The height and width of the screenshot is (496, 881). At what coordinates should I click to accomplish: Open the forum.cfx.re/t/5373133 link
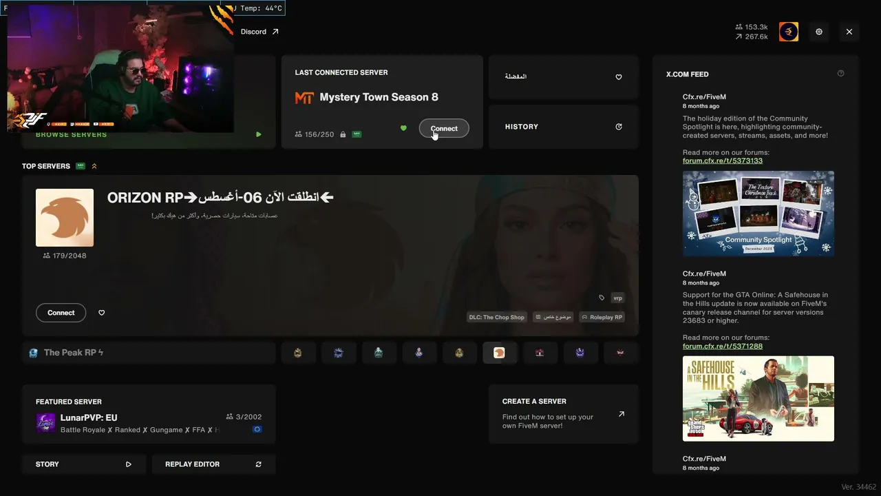click(x=723, y=161)
